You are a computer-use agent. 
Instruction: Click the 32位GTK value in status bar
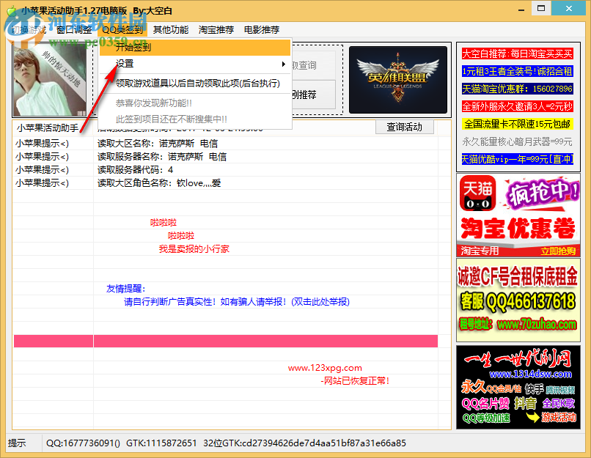304,443
